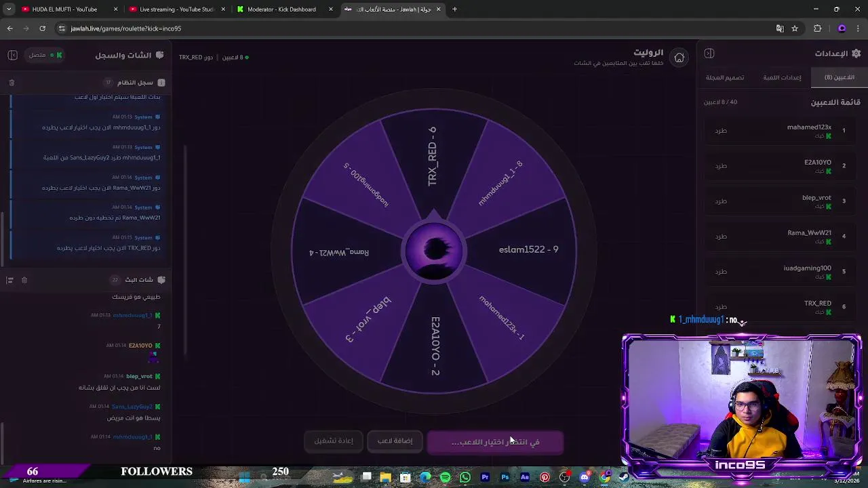Viewport: 868px width, 488px height.
Task: Clear the system log with trash icon
Action: 12,83
